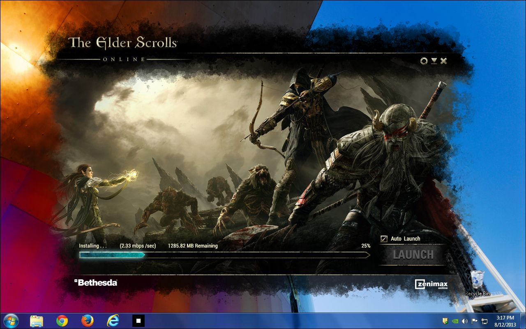The image size is (526, 329).
Task: Click the "1285.82 MB Remaining" text
Action: 193,246
